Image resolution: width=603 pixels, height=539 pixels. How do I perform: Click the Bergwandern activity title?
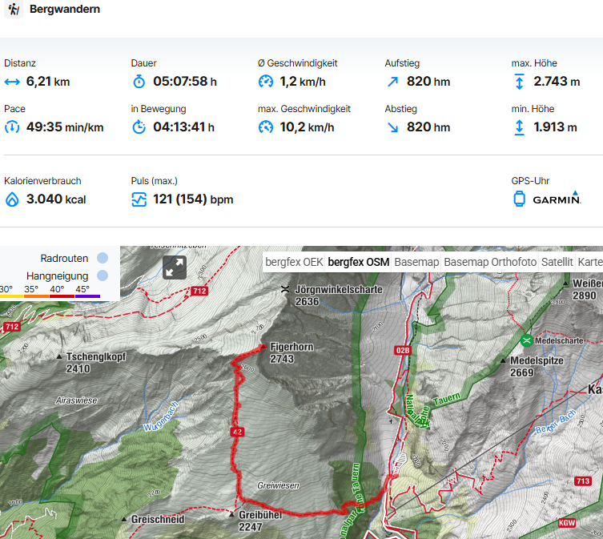point(65,9)
